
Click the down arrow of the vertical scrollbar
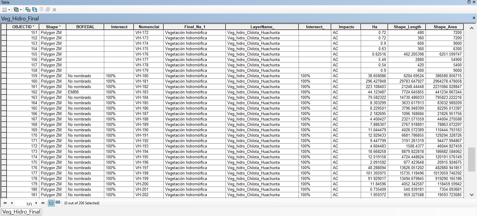tap(472, 195)
